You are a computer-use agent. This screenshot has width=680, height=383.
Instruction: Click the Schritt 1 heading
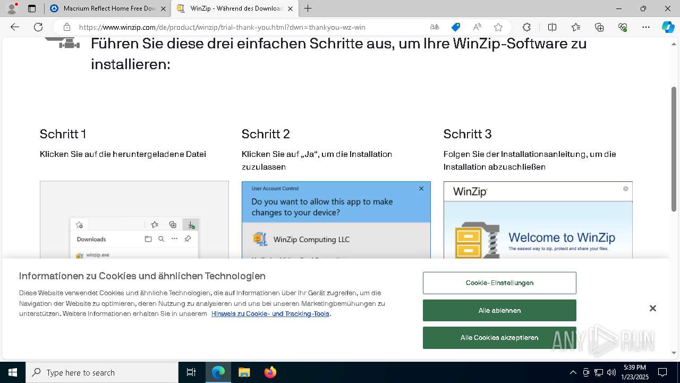coord(63,134)
